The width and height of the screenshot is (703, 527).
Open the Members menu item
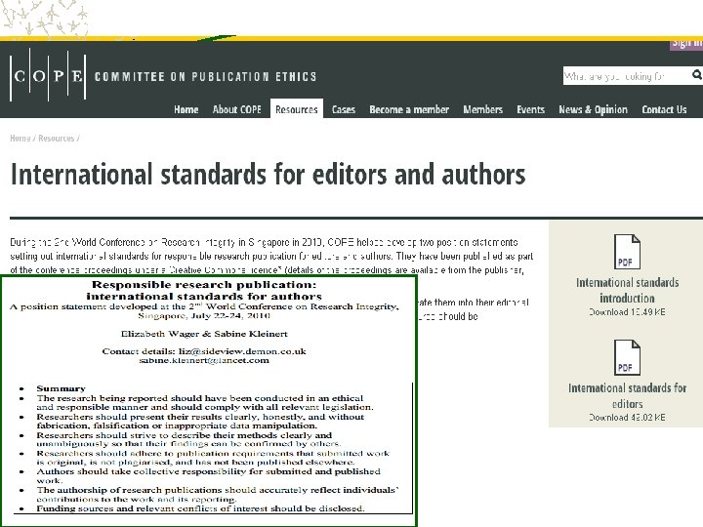tap(483, 109)
